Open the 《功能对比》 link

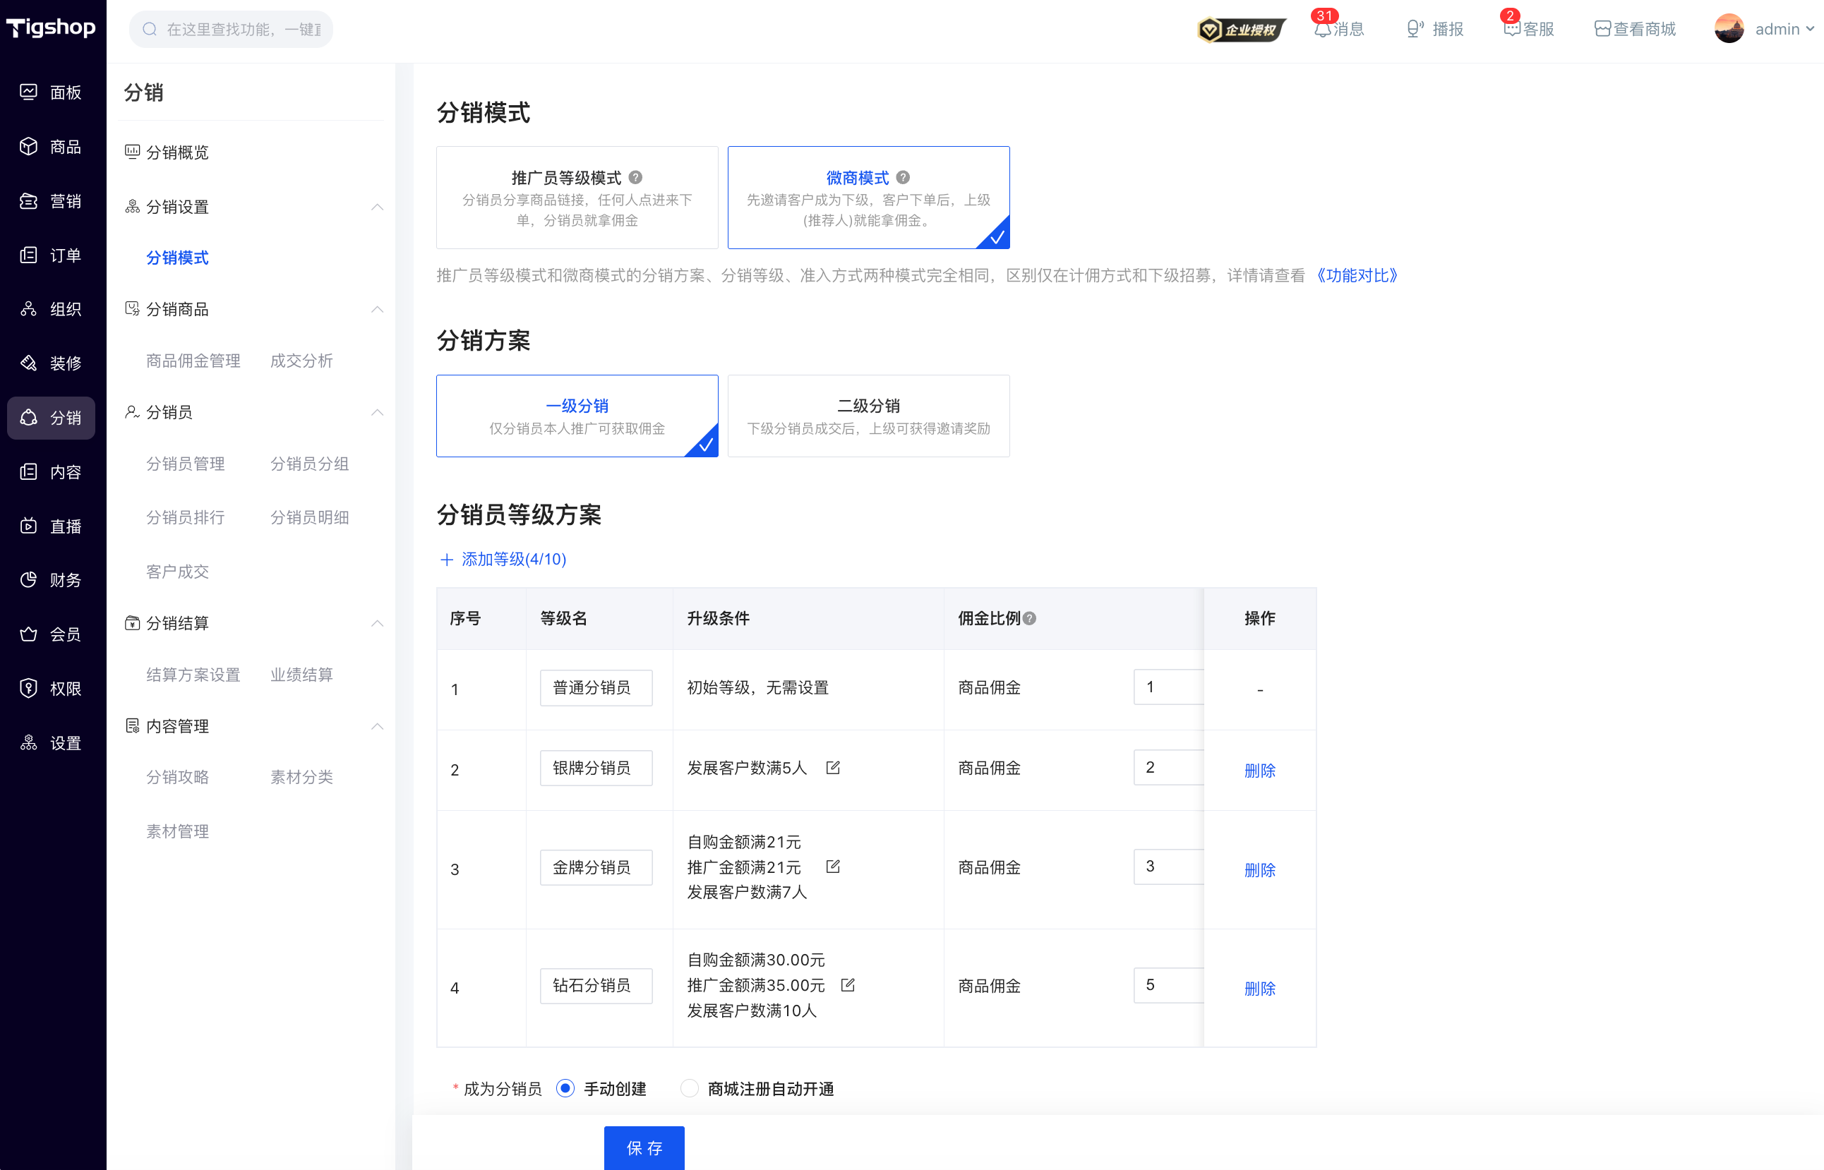pyautogui.click(x=1357, y=275)
